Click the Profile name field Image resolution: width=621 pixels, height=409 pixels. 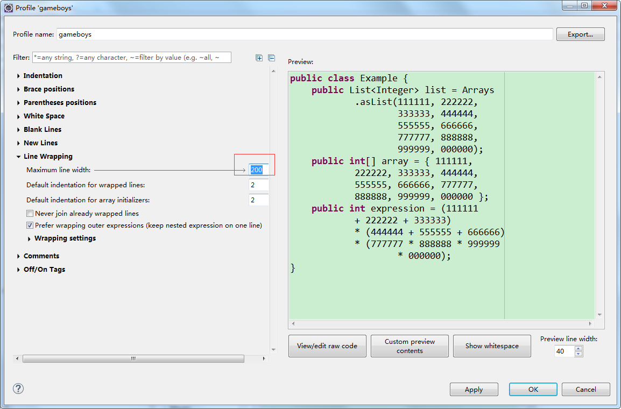(305, 34)
